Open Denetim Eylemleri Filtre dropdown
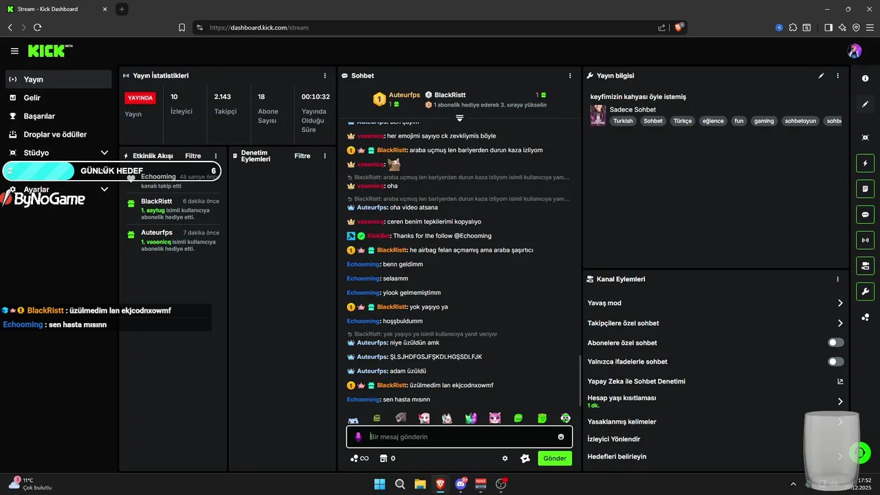 pos(302,156)
